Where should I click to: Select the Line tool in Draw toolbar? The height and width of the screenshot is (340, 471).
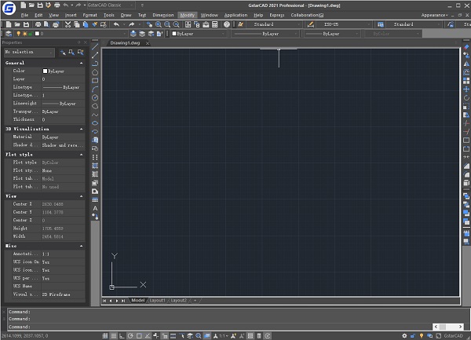coord(95,46)
